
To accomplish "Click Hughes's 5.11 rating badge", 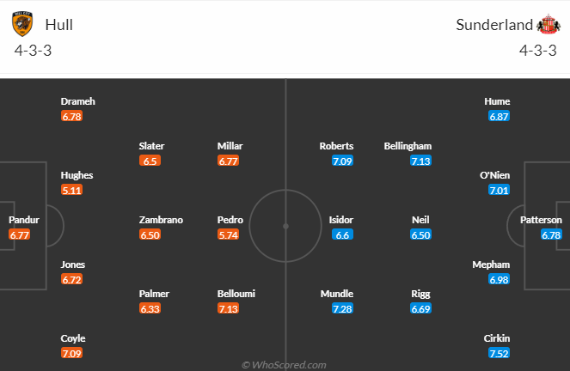I will [72, 190].
